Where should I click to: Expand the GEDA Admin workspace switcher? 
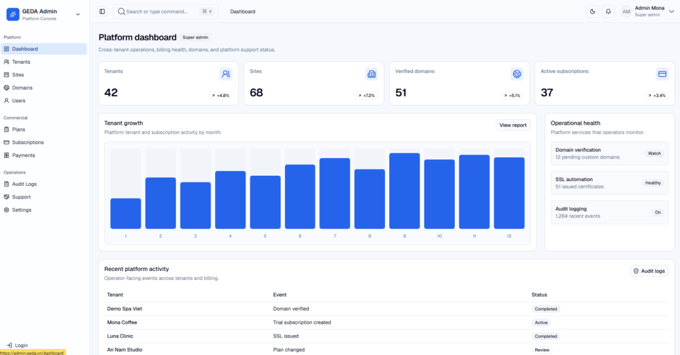78,15
